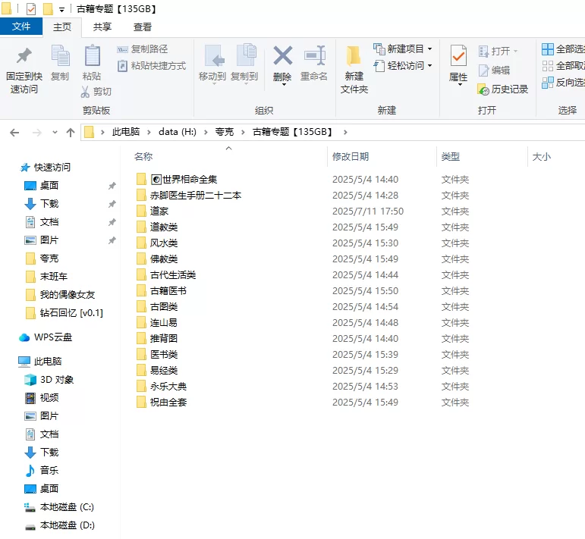Open 本地磁盘 (D:) drive

59,525
